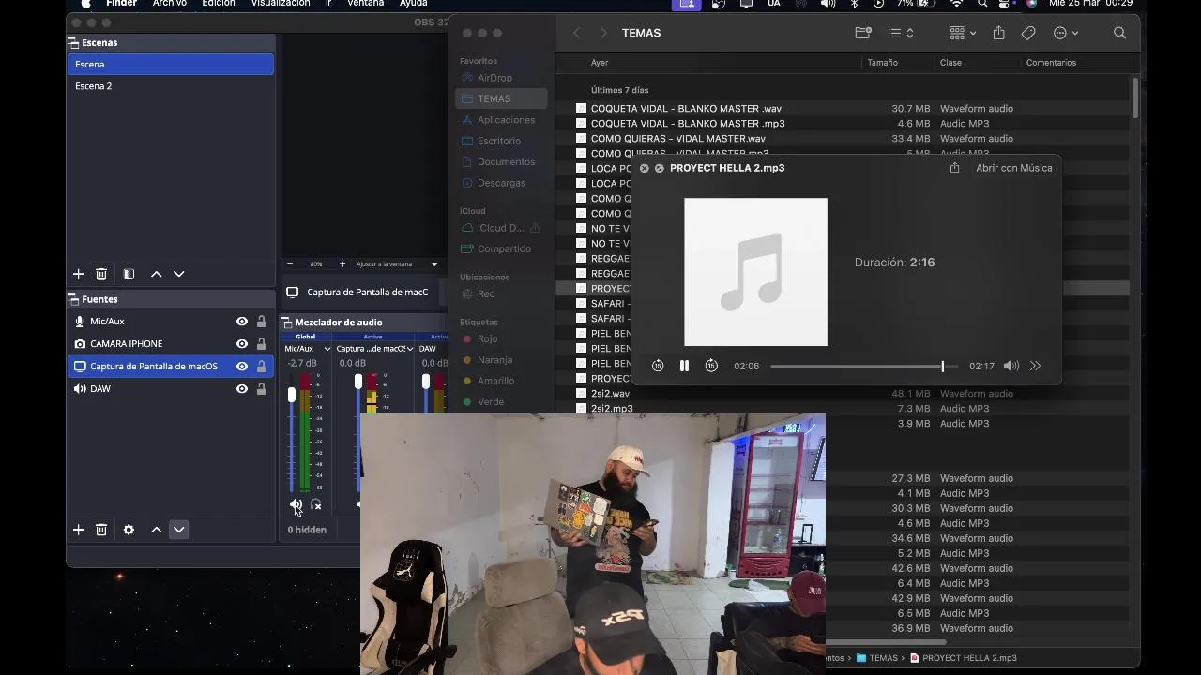Open Finder list view options dropdown

pos(901,33)
